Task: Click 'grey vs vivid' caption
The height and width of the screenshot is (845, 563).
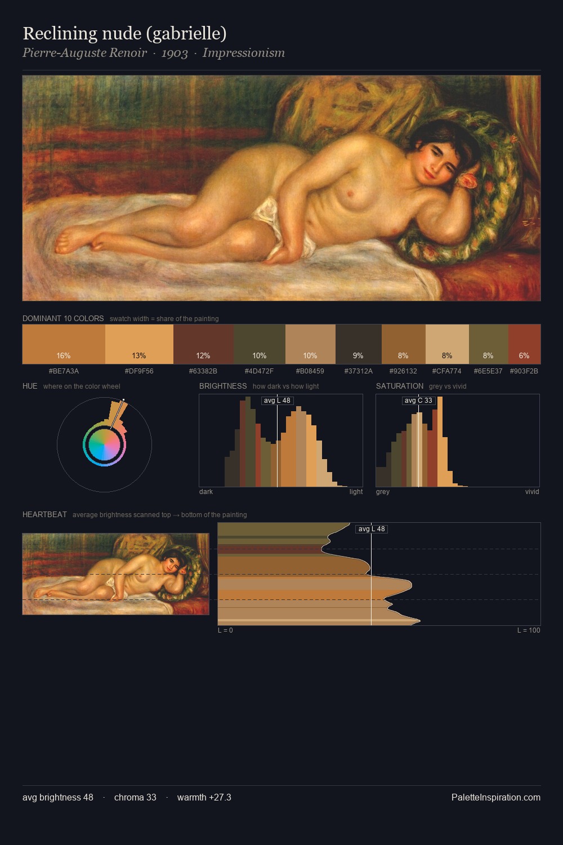Action: pos(448,386)
